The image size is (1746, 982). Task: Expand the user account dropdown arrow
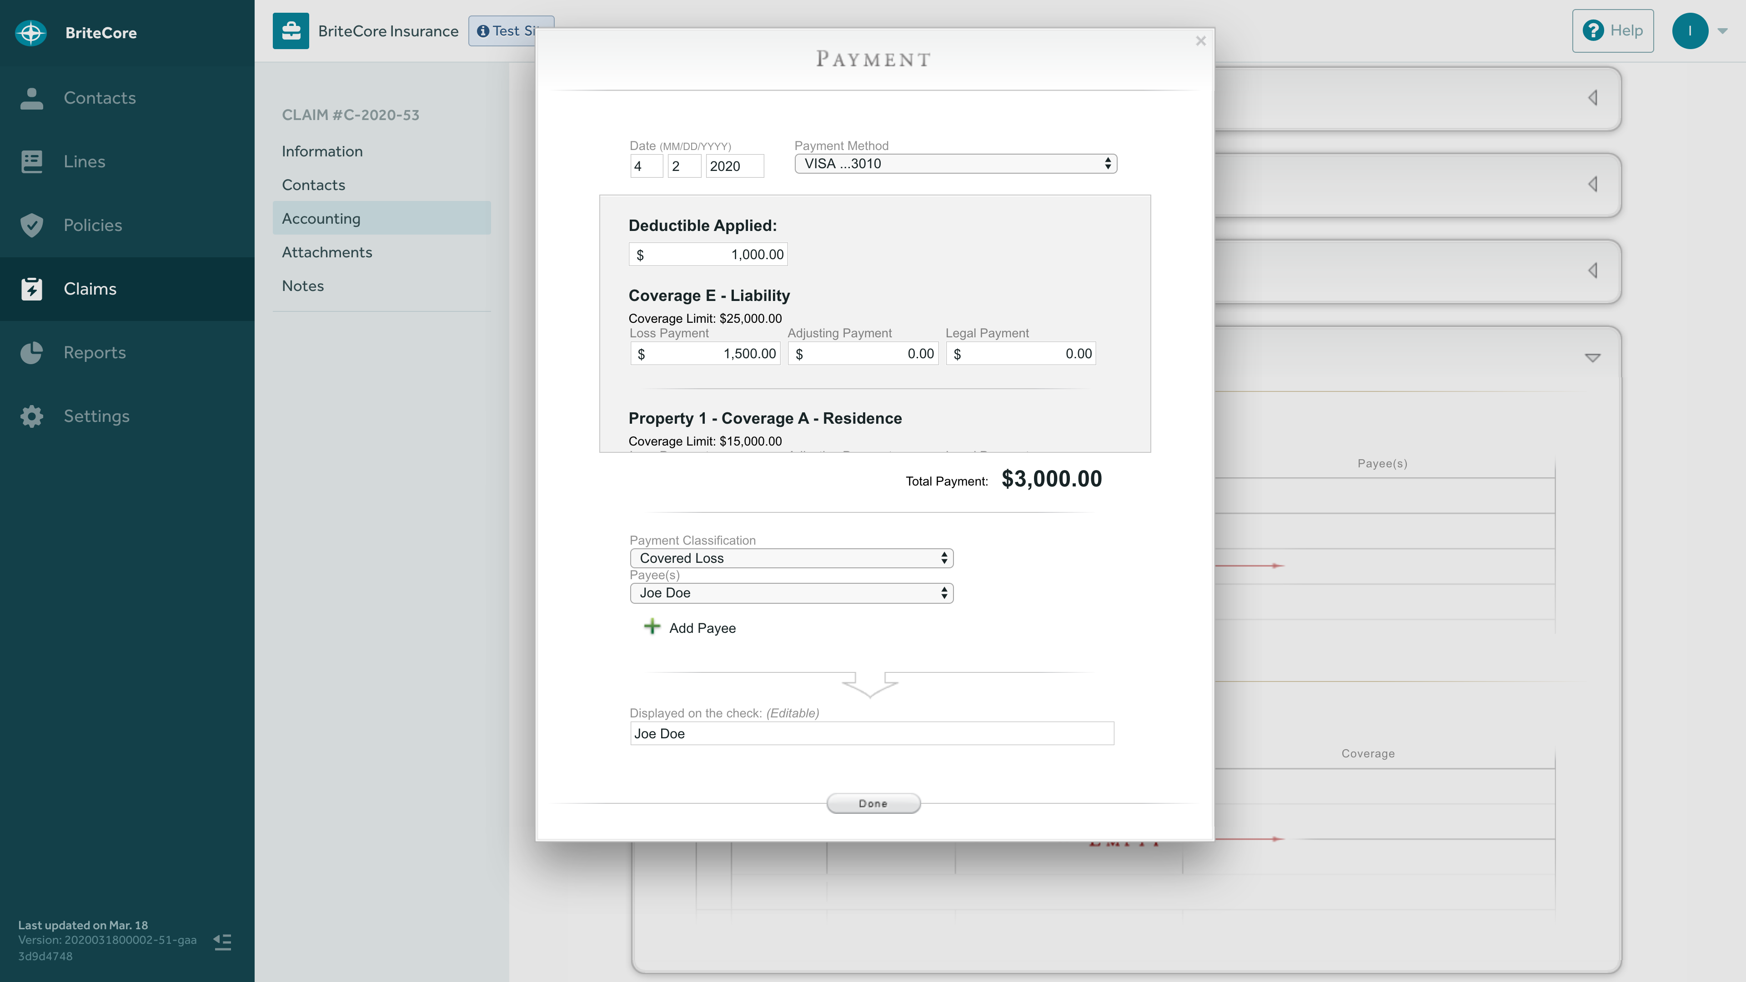[1722, 30]
